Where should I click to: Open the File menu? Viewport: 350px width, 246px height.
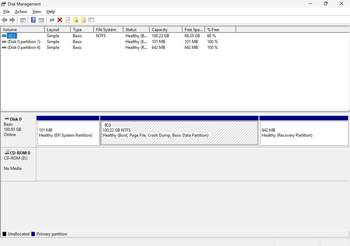[x=6, y=12]
